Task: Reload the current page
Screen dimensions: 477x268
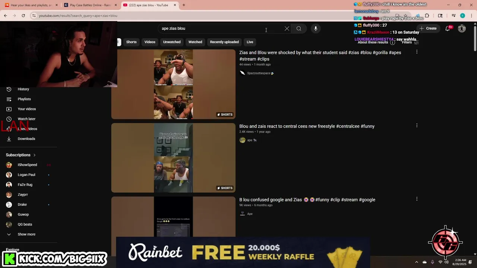Action: (x=23, y=16)
